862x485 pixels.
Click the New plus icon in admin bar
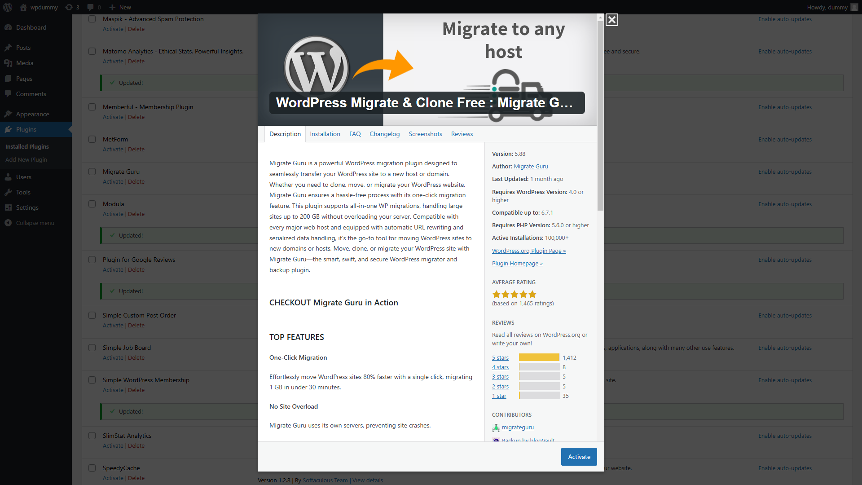tap(112, 7)
